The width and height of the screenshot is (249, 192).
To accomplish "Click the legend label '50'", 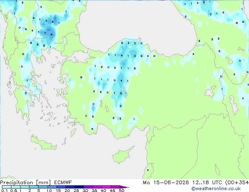I will (121, 190).
